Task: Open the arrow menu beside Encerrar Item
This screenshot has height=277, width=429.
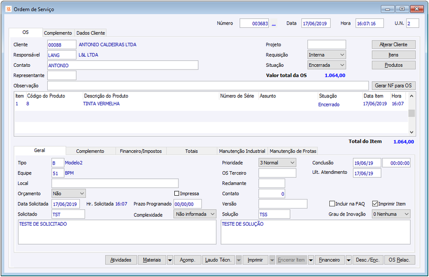Action: 311,260
